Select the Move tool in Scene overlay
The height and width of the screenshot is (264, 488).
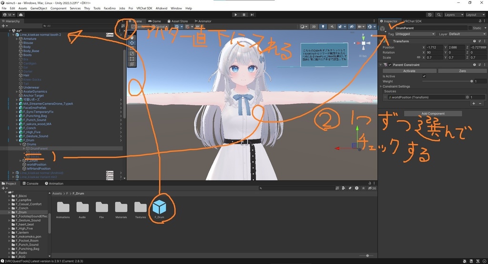[132, 42]
